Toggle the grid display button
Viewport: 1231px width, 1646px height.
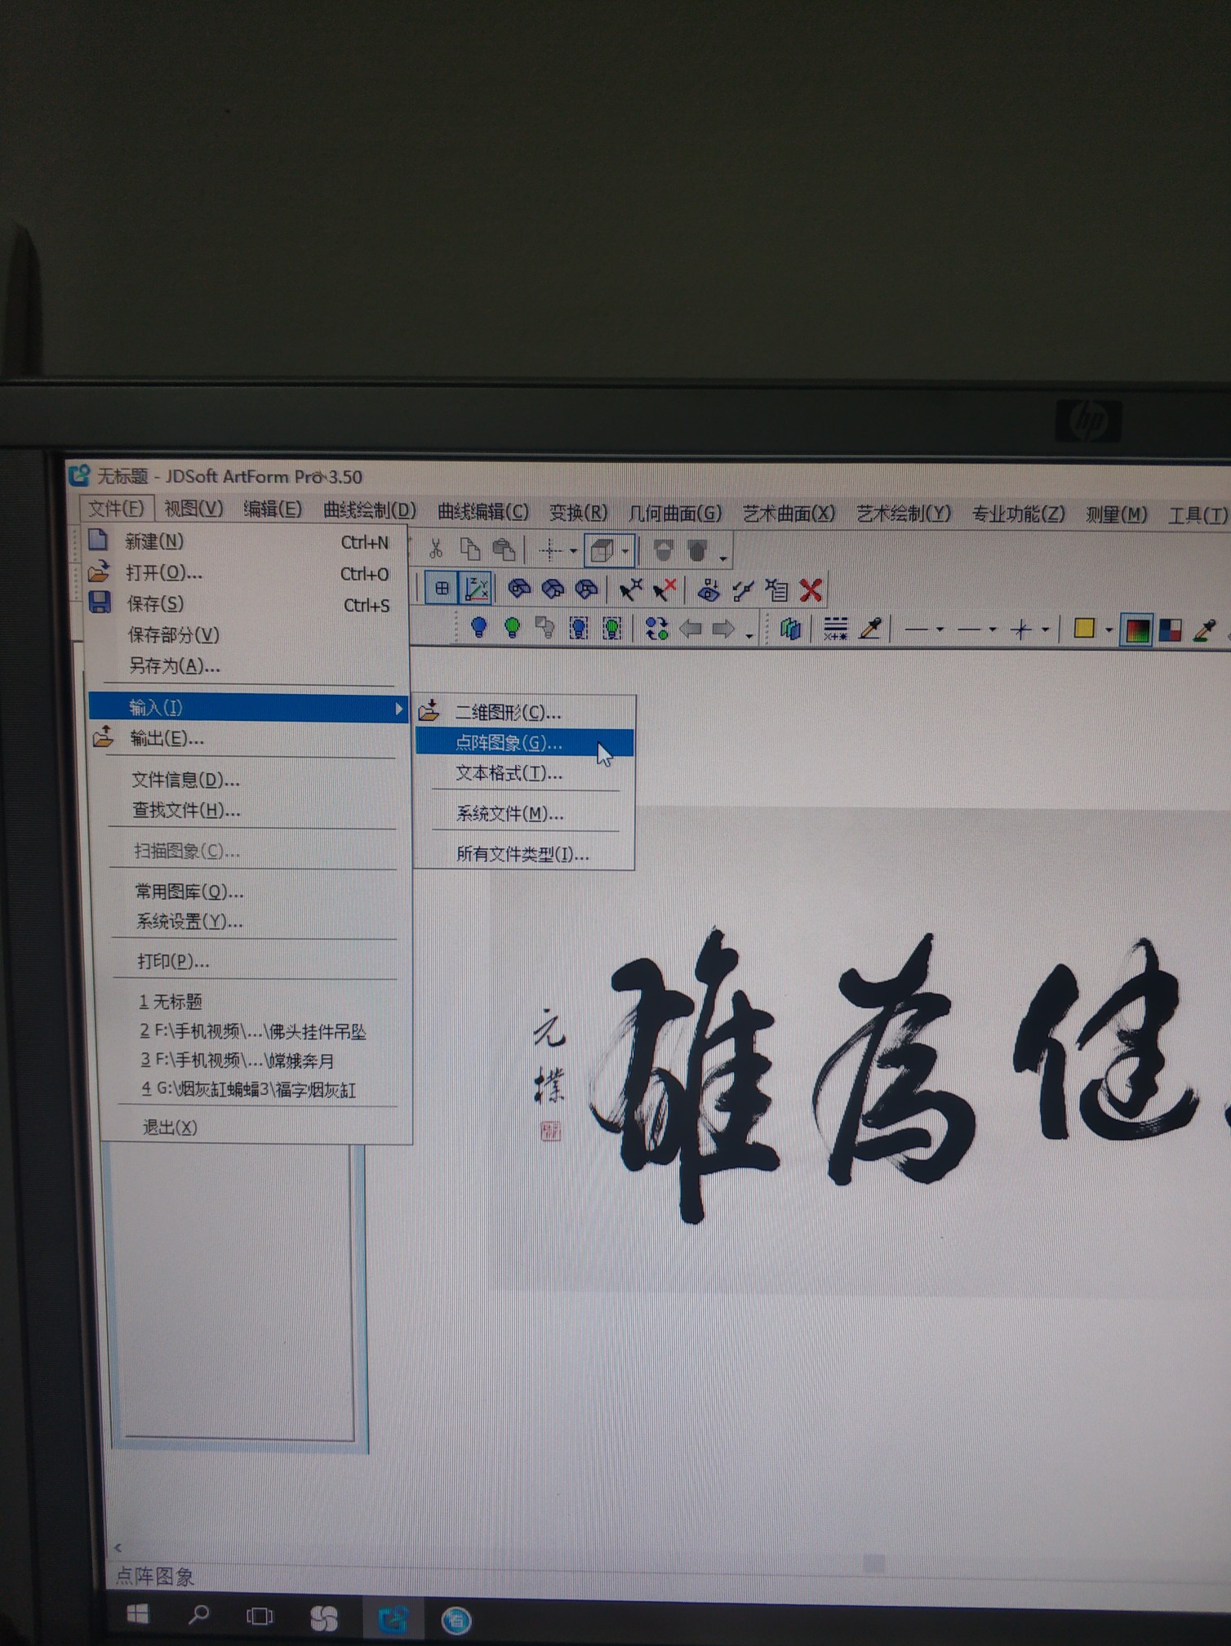pyautogui.click(x=442, y=588)
